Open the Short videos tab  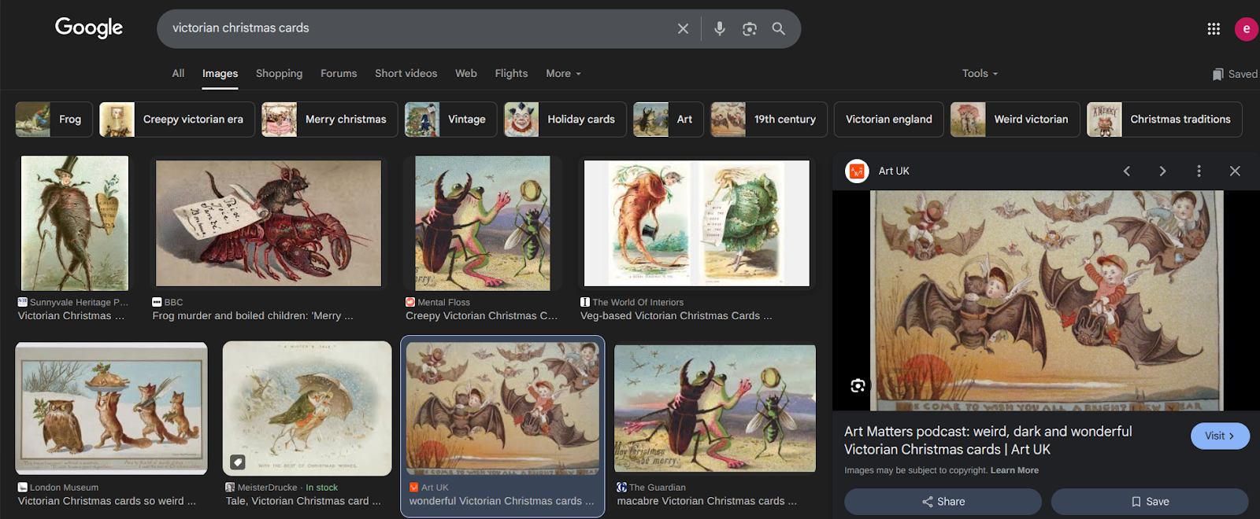tap(406, 73)
